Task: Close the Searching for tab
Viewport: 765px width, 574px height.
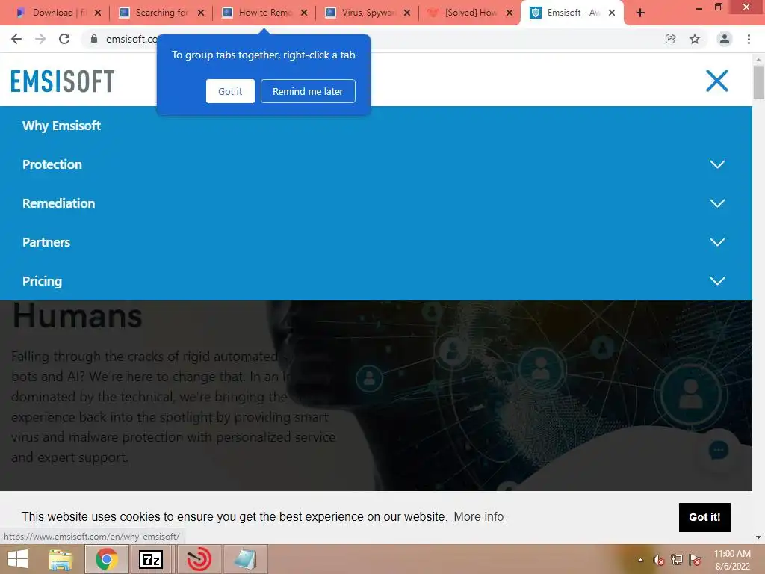Action: coord(201,13)
